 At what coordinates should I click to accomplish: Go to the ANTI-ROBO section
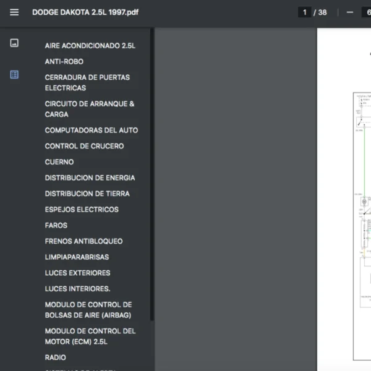click(64, 62)
